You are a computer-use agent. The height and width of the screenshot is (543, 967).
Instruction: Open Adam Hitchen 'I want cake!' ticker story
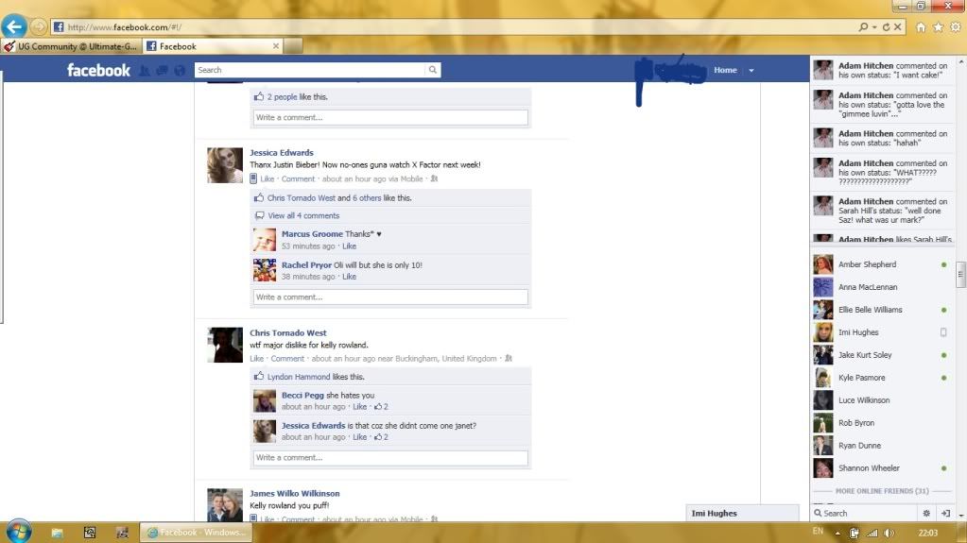883,70
